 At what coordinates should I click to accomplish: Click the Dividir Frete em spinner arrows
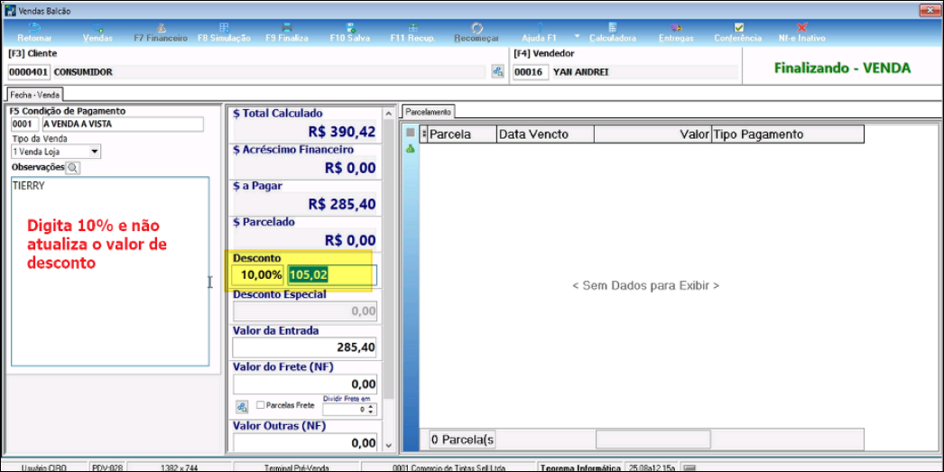pyautogui.click(x=371, y=410)
